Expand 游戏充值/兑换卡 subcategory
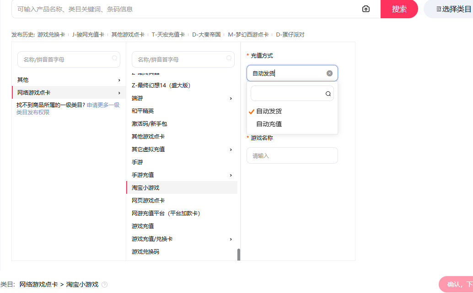Viewport: 473px width, 293px height. click(231, 239)
